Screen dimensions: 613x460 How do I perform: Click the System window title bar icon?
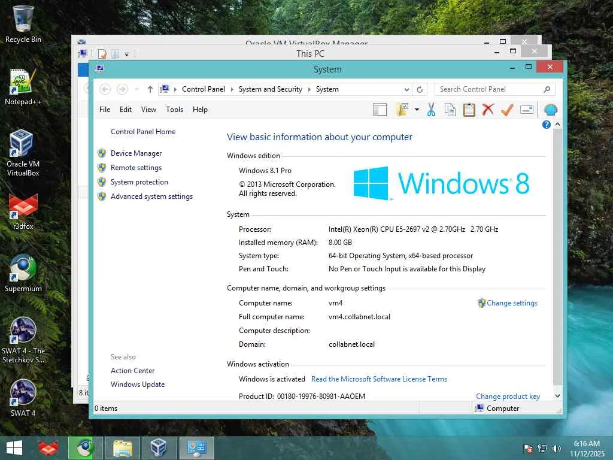pos(99,69)
